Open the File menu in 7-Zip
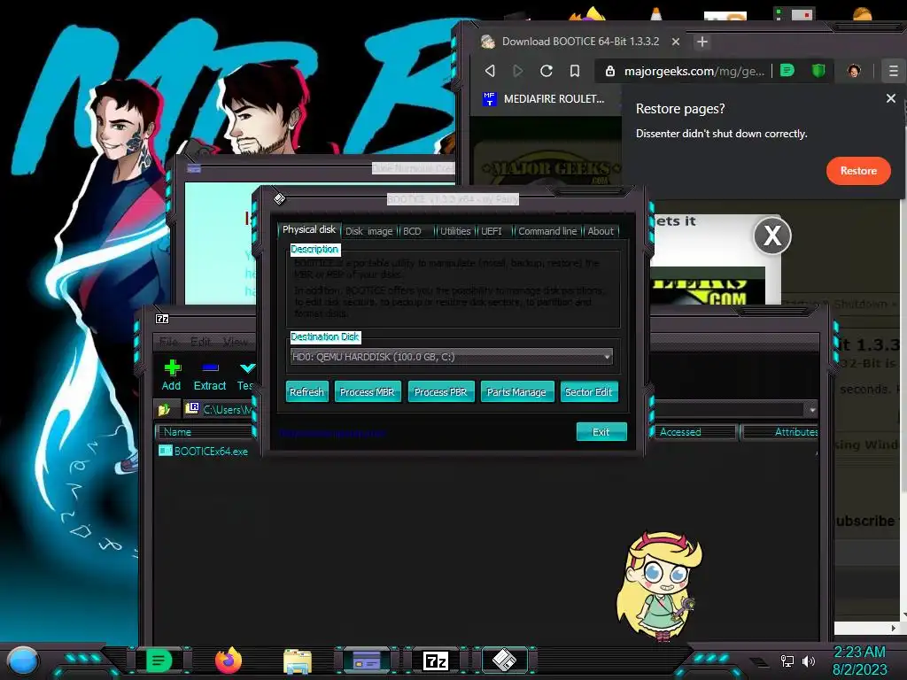Image resolution: width=907 pixels, height=680 pixels. pos(169,342)
